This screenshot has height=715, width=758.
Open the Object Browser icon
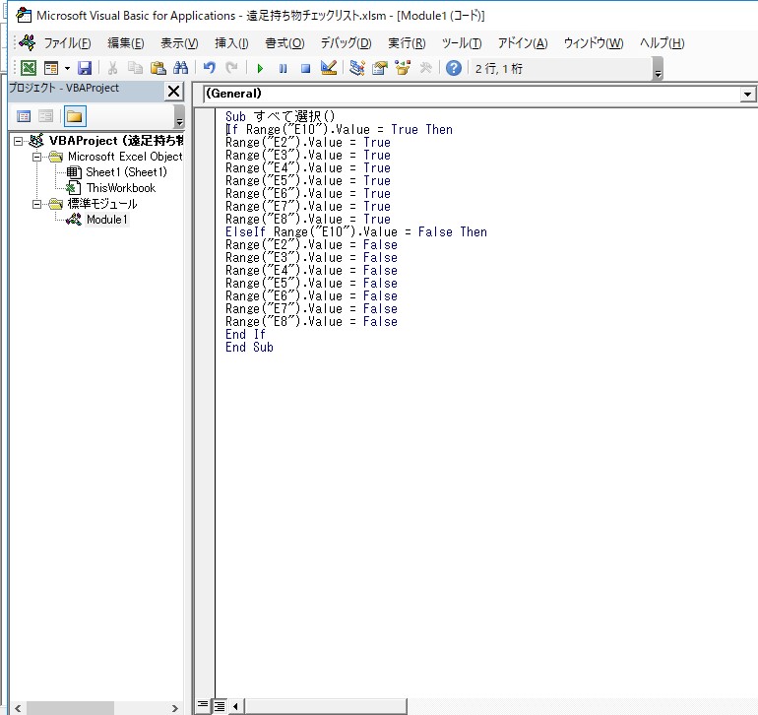coord(403,68)
